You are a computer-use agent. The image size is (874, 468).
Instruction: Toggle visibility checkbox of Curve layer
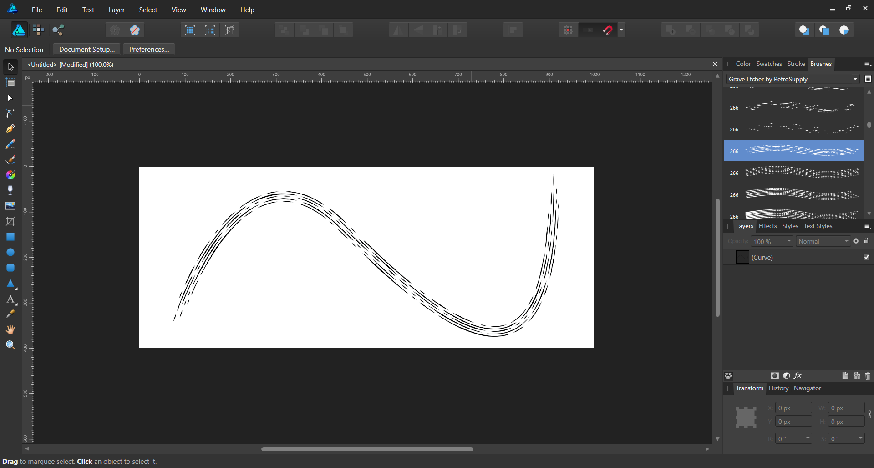(x=867, y=257)
